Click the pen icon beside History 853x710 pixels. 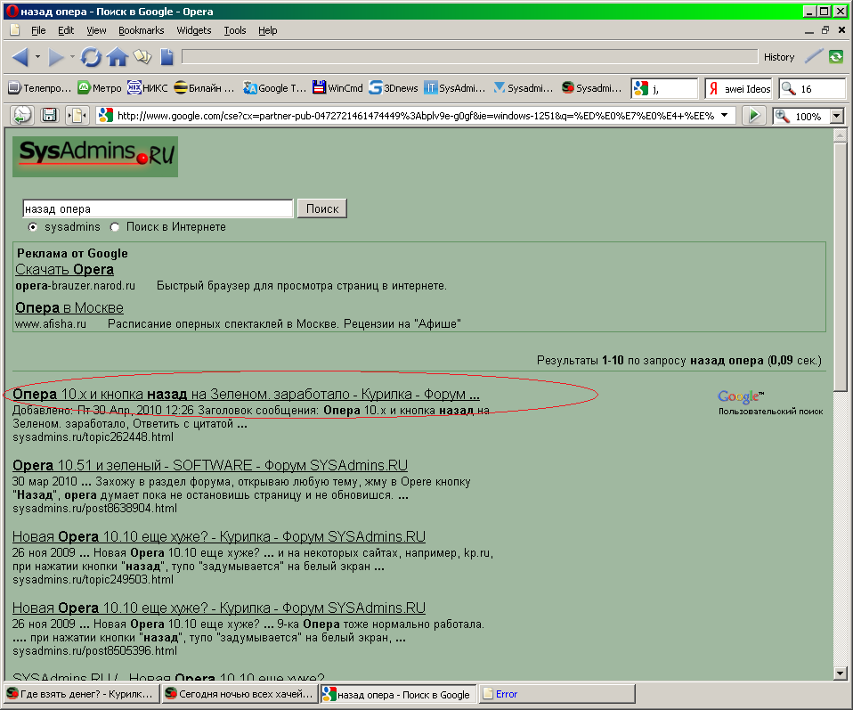(814, 56)
